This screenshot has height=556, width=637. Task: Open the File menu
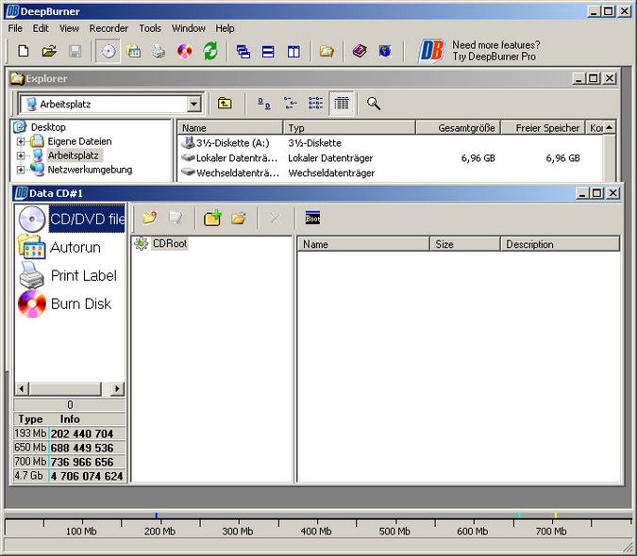[x=15, y=28]
